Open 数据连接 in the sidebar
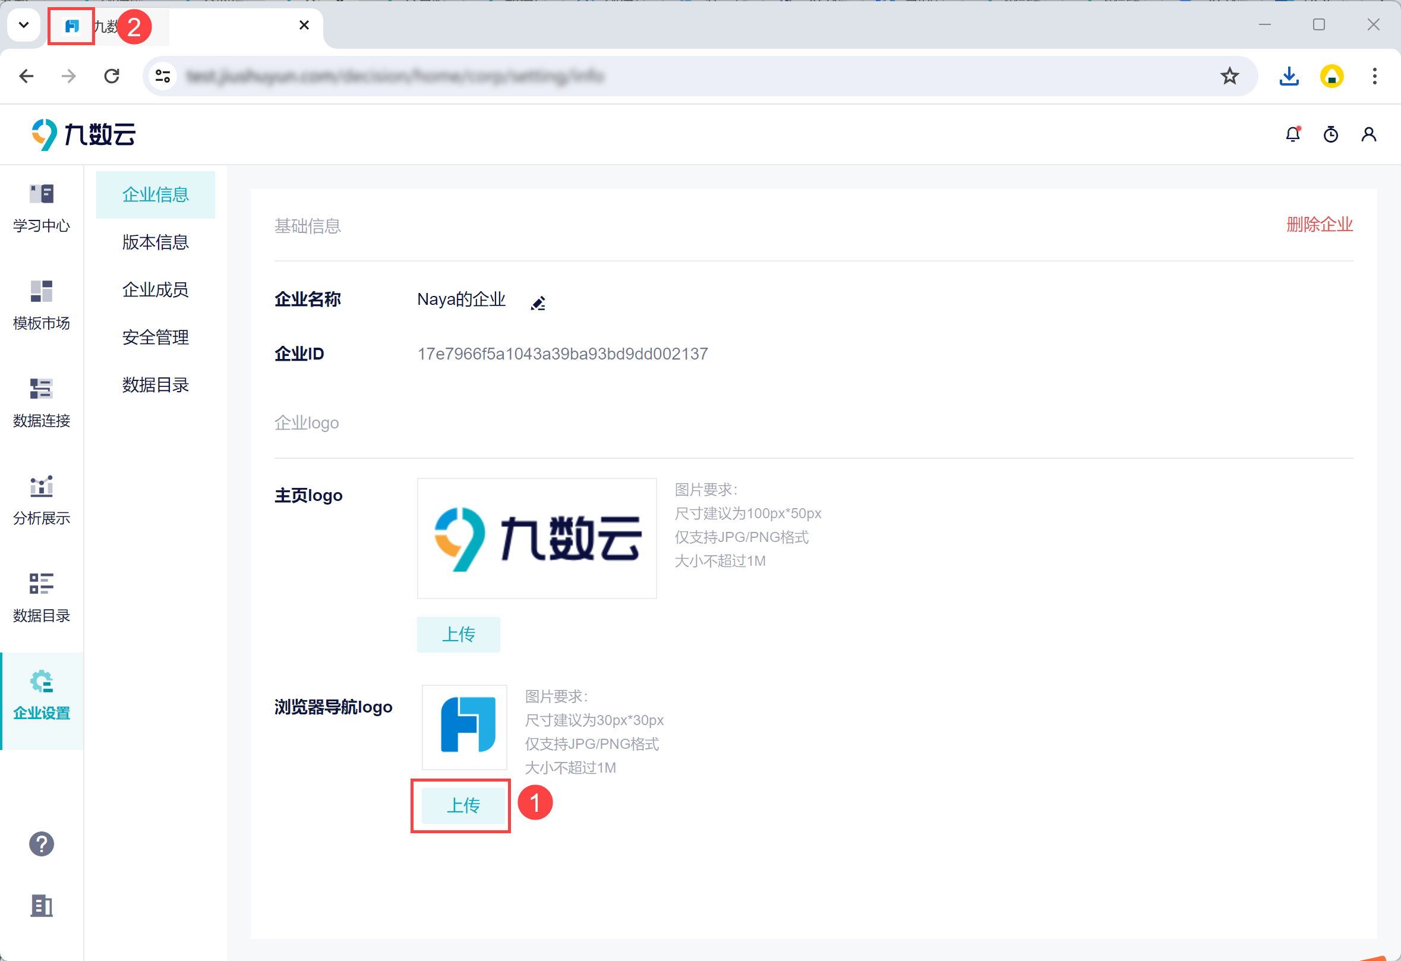 (x=42, y=404)
